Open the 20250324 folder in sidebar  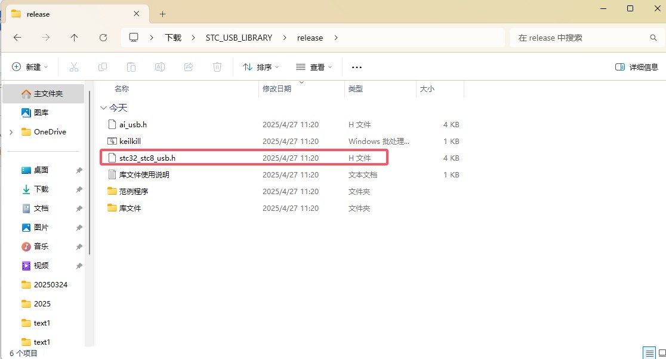pyautogui.click(x=51, y=284)
